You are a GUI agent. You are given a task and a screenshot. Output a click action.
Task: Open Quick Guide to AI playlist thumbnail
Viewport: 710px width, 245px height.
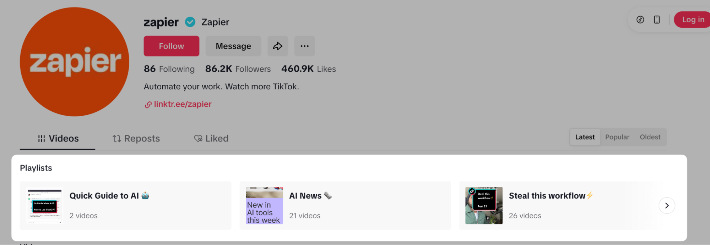point(44,206)
